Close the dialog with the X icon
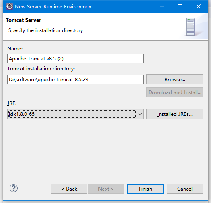Viewport: 211px width, 203px height. pyautogui.click(x=199, y=6)
